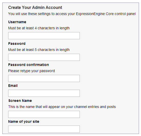This screenshot has height=136, width=141.
Task: Click the Password confirmation label
Action: (29, 65)
